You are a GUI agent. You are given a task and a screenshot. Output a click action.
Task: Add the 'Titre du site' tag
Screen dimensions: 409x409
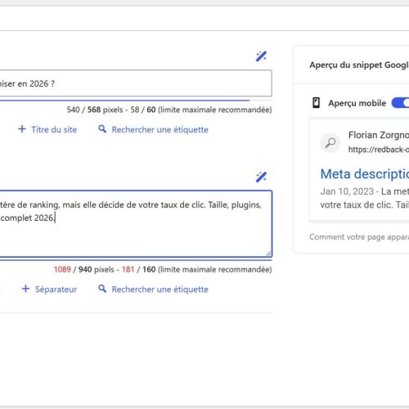47,129
